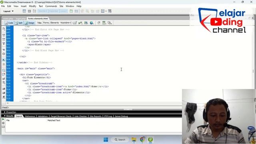Switch to Expanded tables mode

click(x=53, y=11)
